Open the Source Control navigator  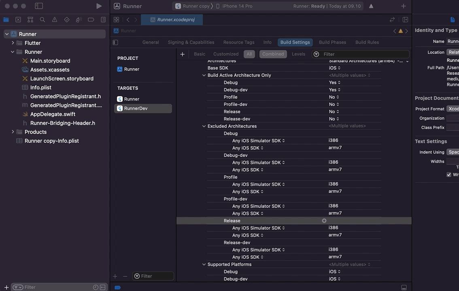pos(18,19)
